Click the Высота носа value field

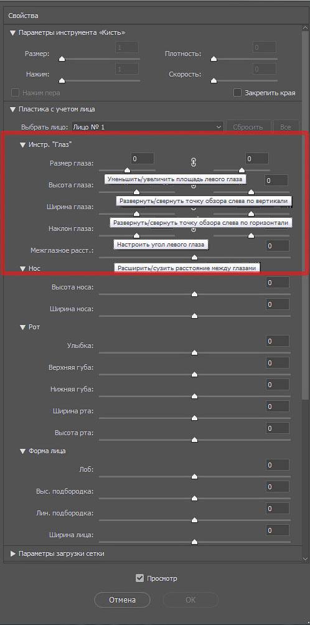[x=278, y=283]
